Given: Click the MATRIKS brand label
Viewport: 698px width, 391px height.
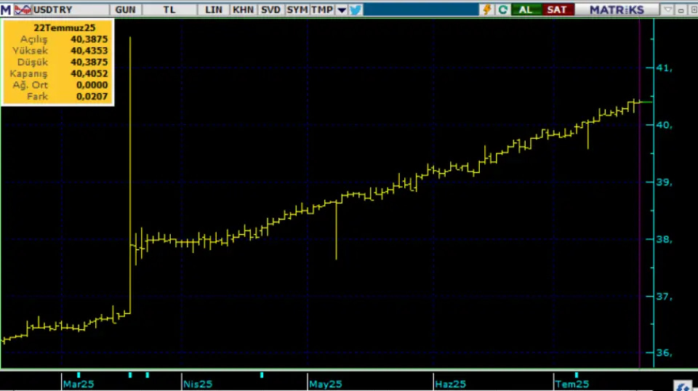Looking at the screenshot, I should point(617,9).
